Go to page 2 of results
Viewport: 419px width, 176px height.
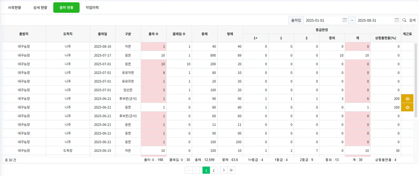213,170
